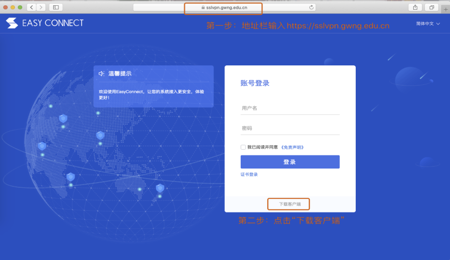This screenshot has width=450, height=260.
Task: Reload page using address bar refresh icon
Action: pyautogui.click(x=312, y=7)
